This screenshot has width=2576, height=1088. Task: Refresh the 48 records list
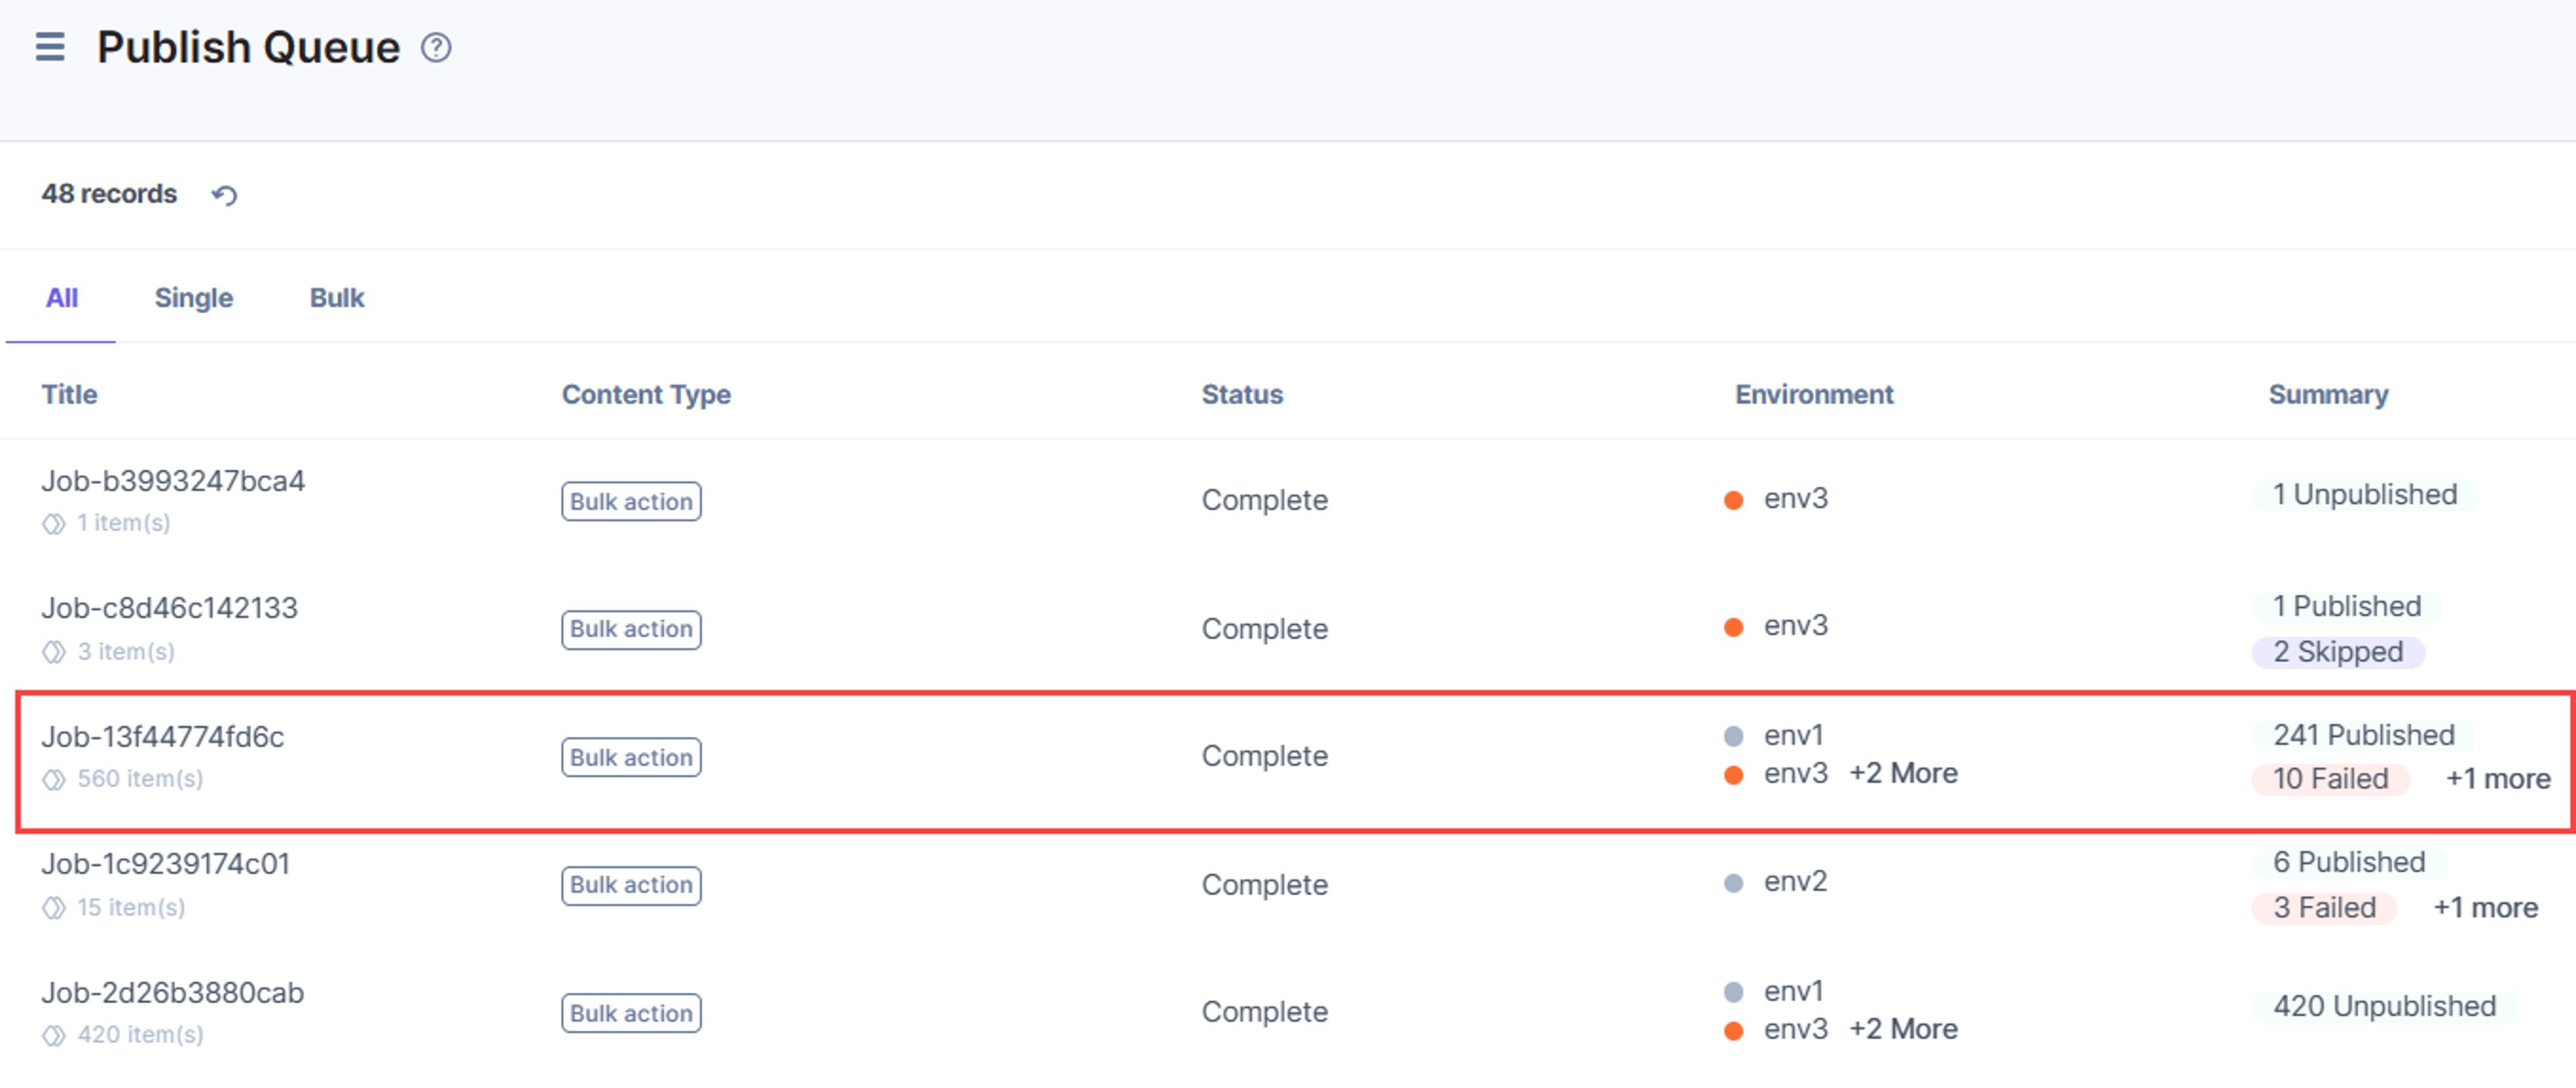224,195
